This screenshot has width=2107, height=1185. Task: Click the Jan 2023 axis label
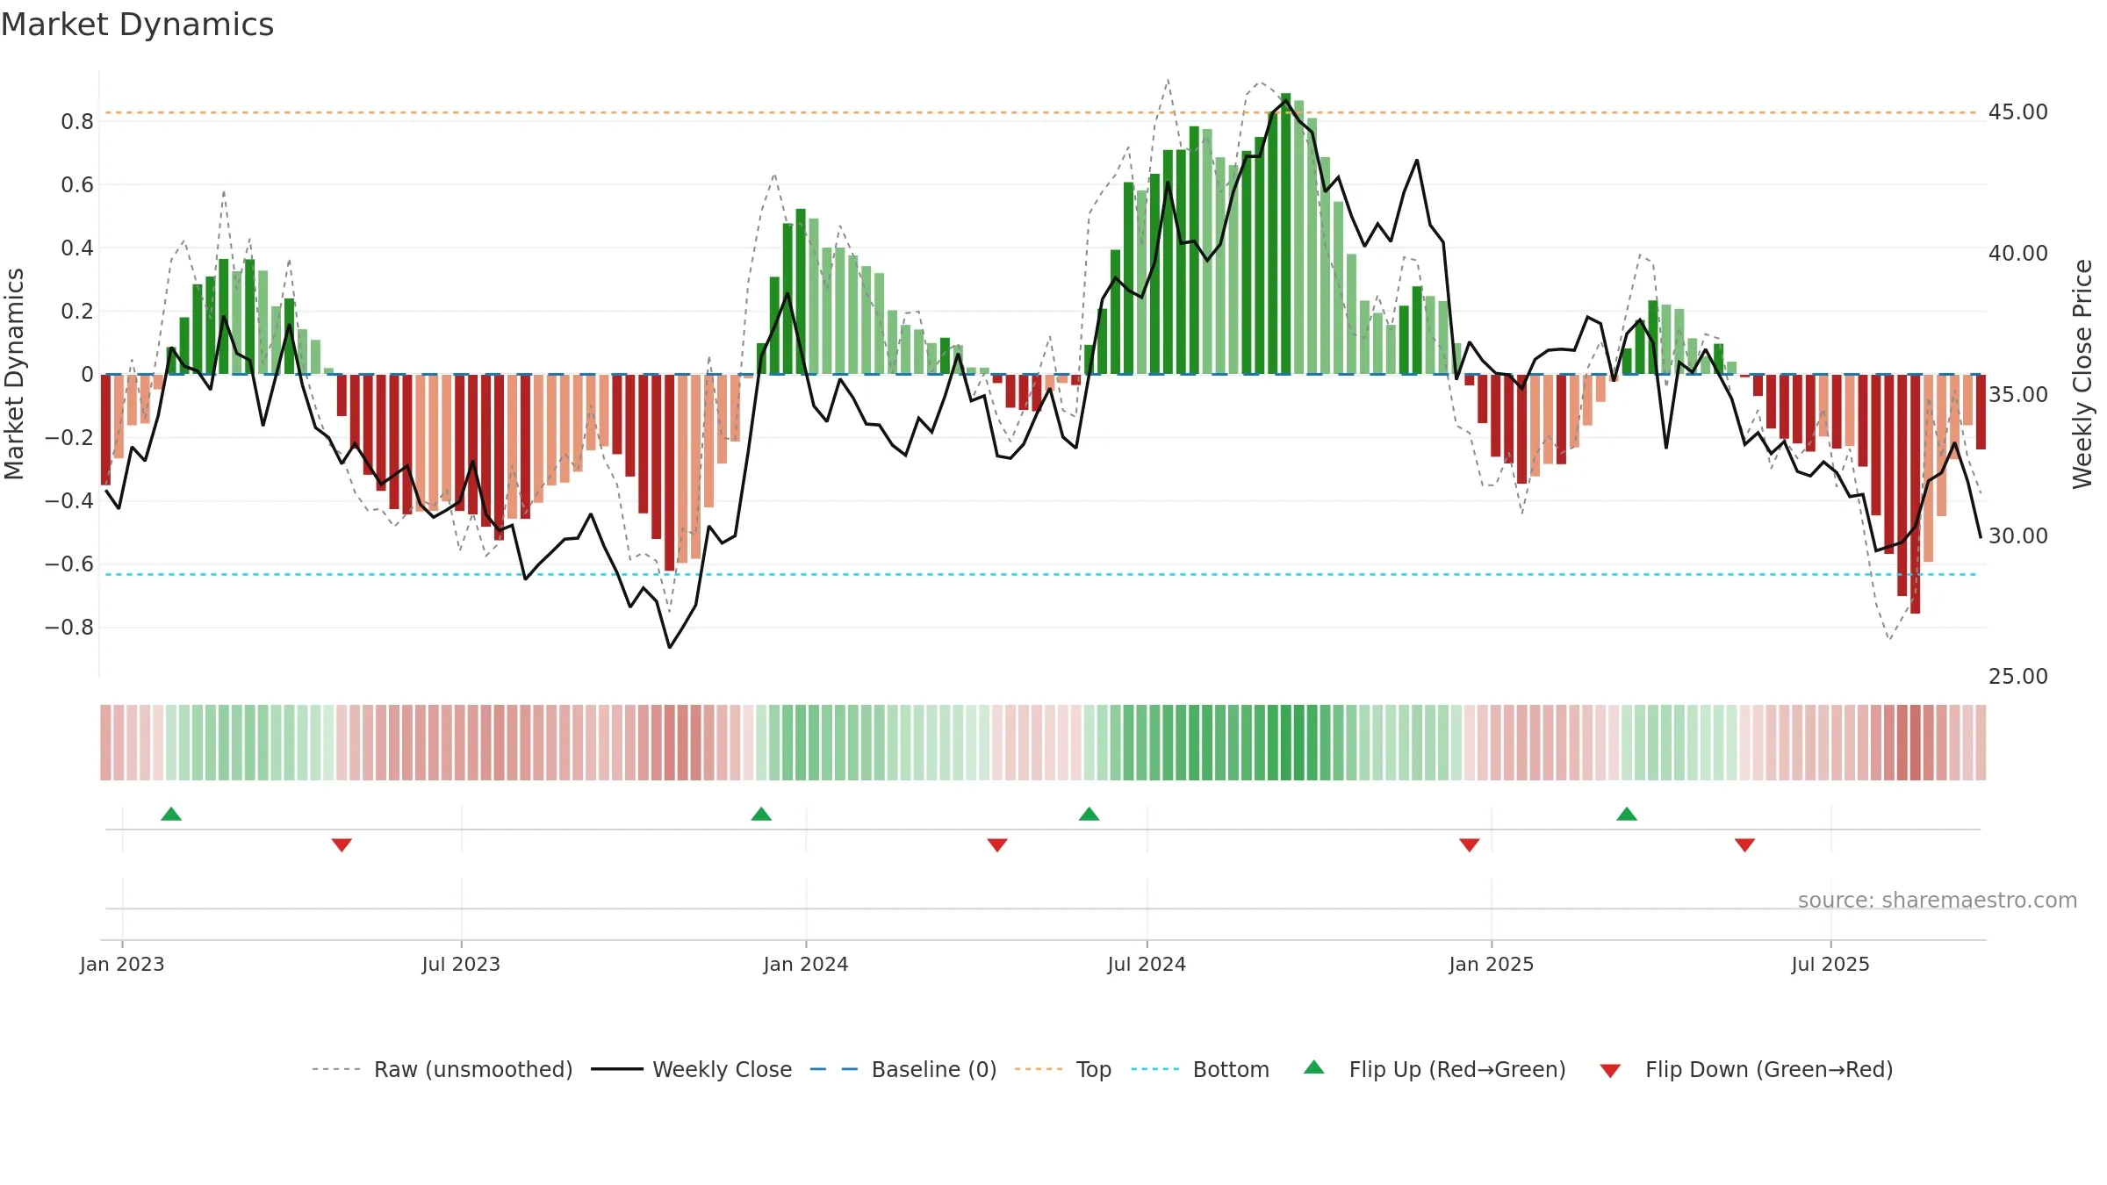(122, 964)
